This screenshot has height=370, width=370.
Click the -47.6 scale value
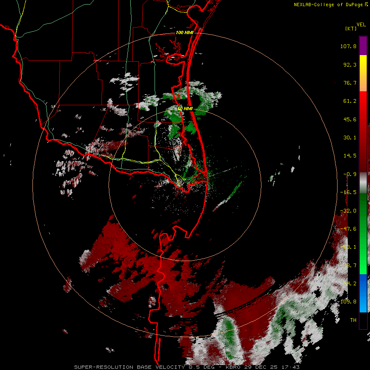click(348, 229)
